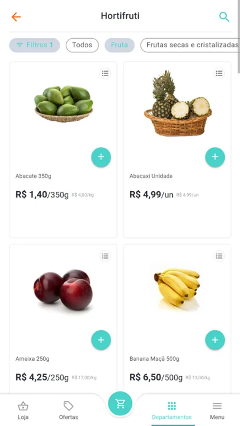The image size is (240, 426).
Task: Open the floating shopping cart button
Action: [120, 403]
